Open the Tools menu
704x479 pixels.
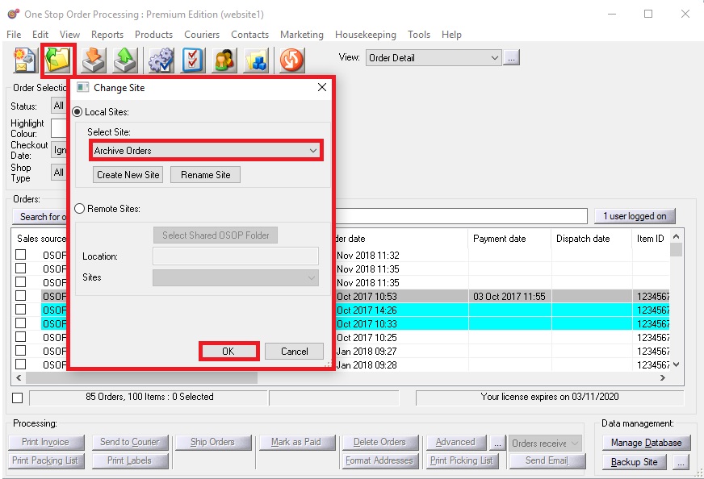(x=419, y=35)
